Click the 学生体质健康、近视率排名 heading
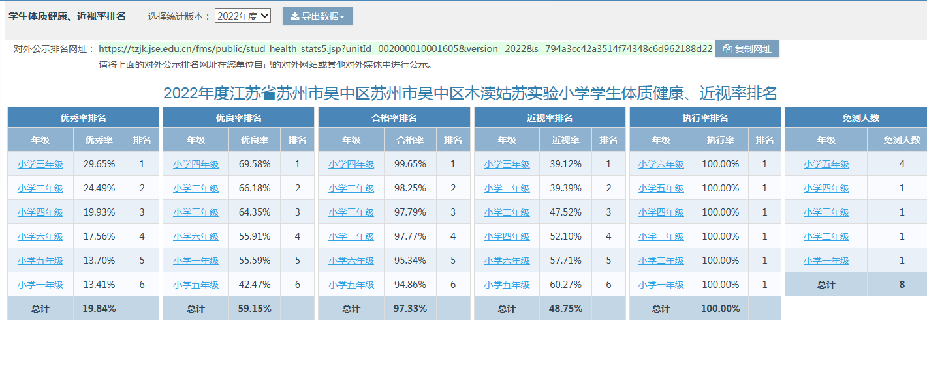Viewport: 927px width, 368px height. tap(67, 16)
